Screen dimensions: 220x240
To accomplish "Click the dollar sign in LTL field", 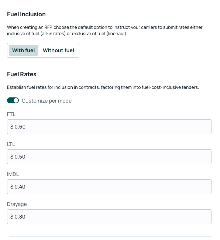I will [12, 157].
